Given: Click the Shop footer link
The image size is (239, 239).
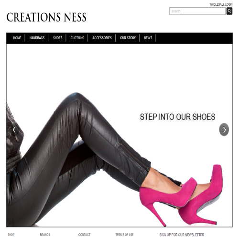Looking at the screenshot, I should (x=11, y=235).
